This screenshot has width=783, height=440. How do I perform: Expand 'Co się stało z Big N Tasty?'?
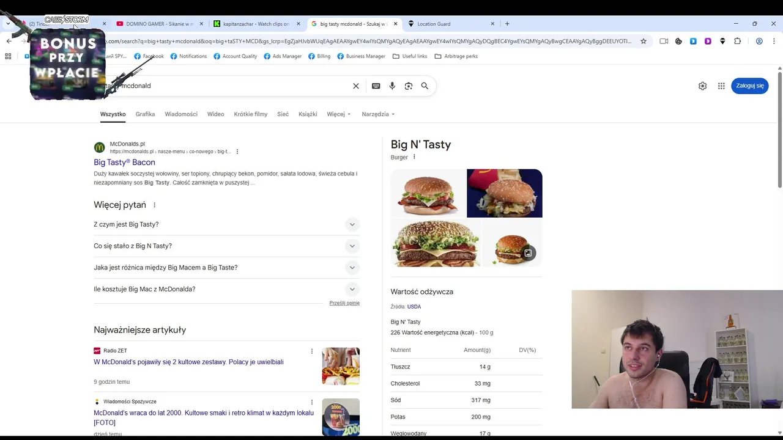pyautogui.click(x=226, y=246)
